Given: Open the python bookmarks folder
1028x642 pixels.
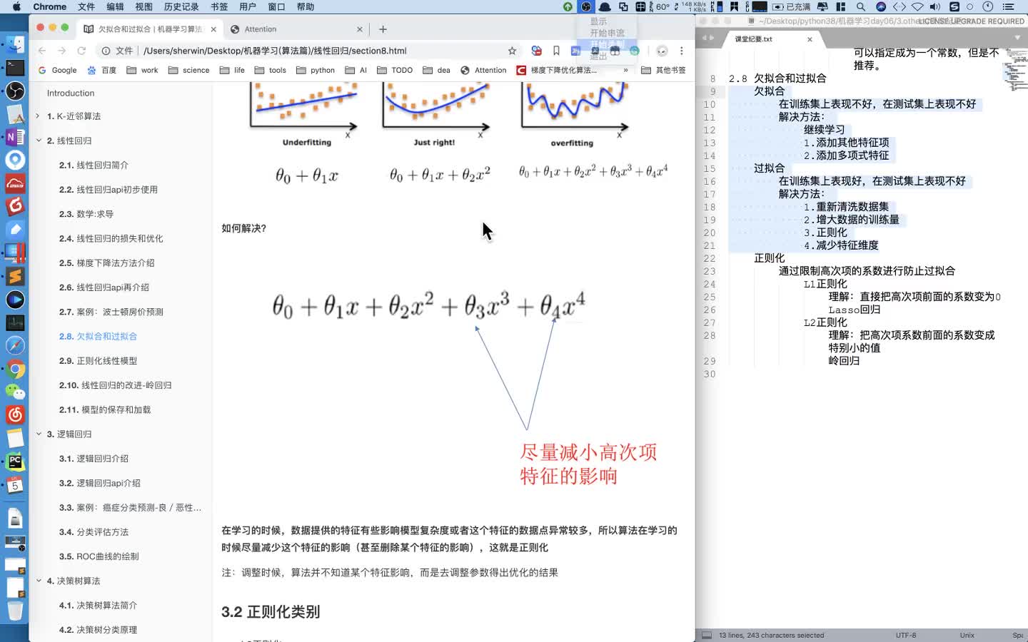Looking at the screenshot, I should 316,70.
